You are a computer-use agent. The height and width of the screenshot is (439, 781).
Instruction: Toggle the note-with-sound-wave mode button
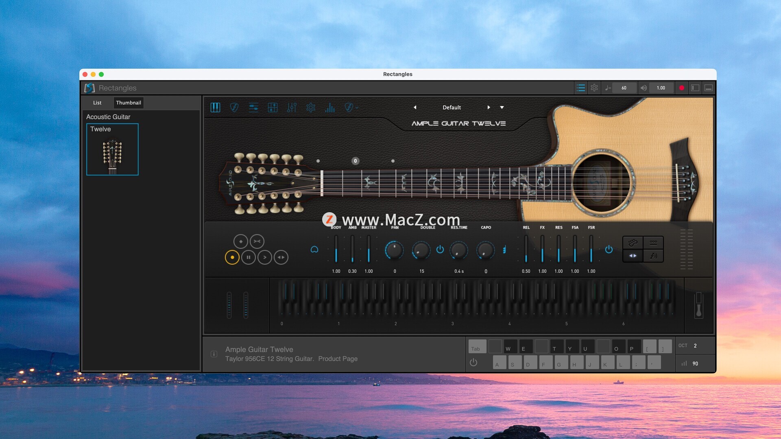pyautogui.click(x=653, y=256)
